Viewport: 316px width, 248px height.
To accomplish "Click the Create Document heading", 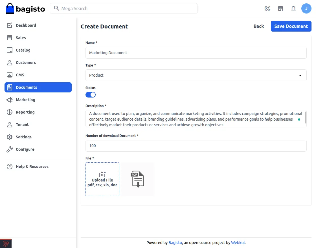I will pyautogui.click(x=104, y=26).
